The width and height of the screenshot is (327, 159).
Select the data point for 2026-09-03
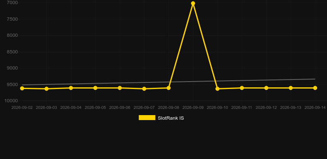click(46, 89)
